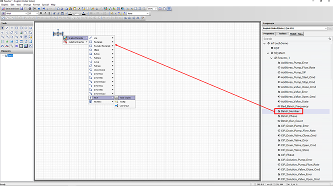Choose the Text tool (T) in Tools panel
Viewport: 333px width, 186px height.
point(21,37)
